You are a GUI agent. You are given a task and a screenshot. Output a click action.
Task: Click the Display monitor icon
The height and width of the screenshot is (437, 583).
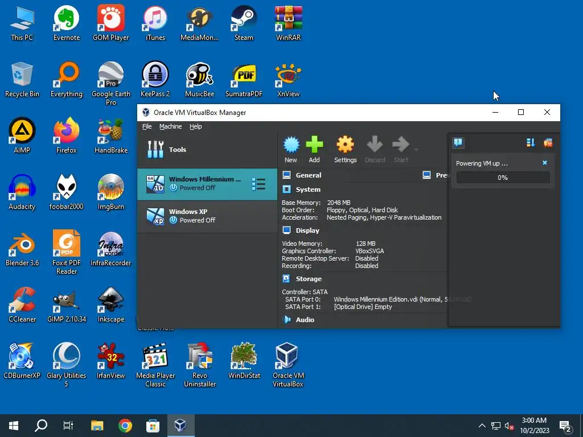point(286,230)
